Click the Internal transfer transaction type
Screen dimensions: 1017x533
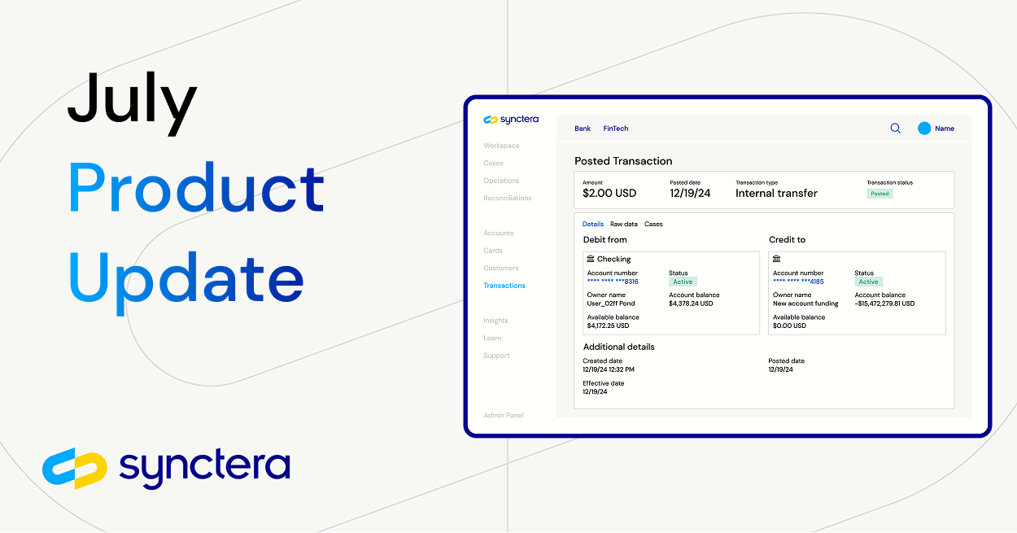tap(776, 194)
